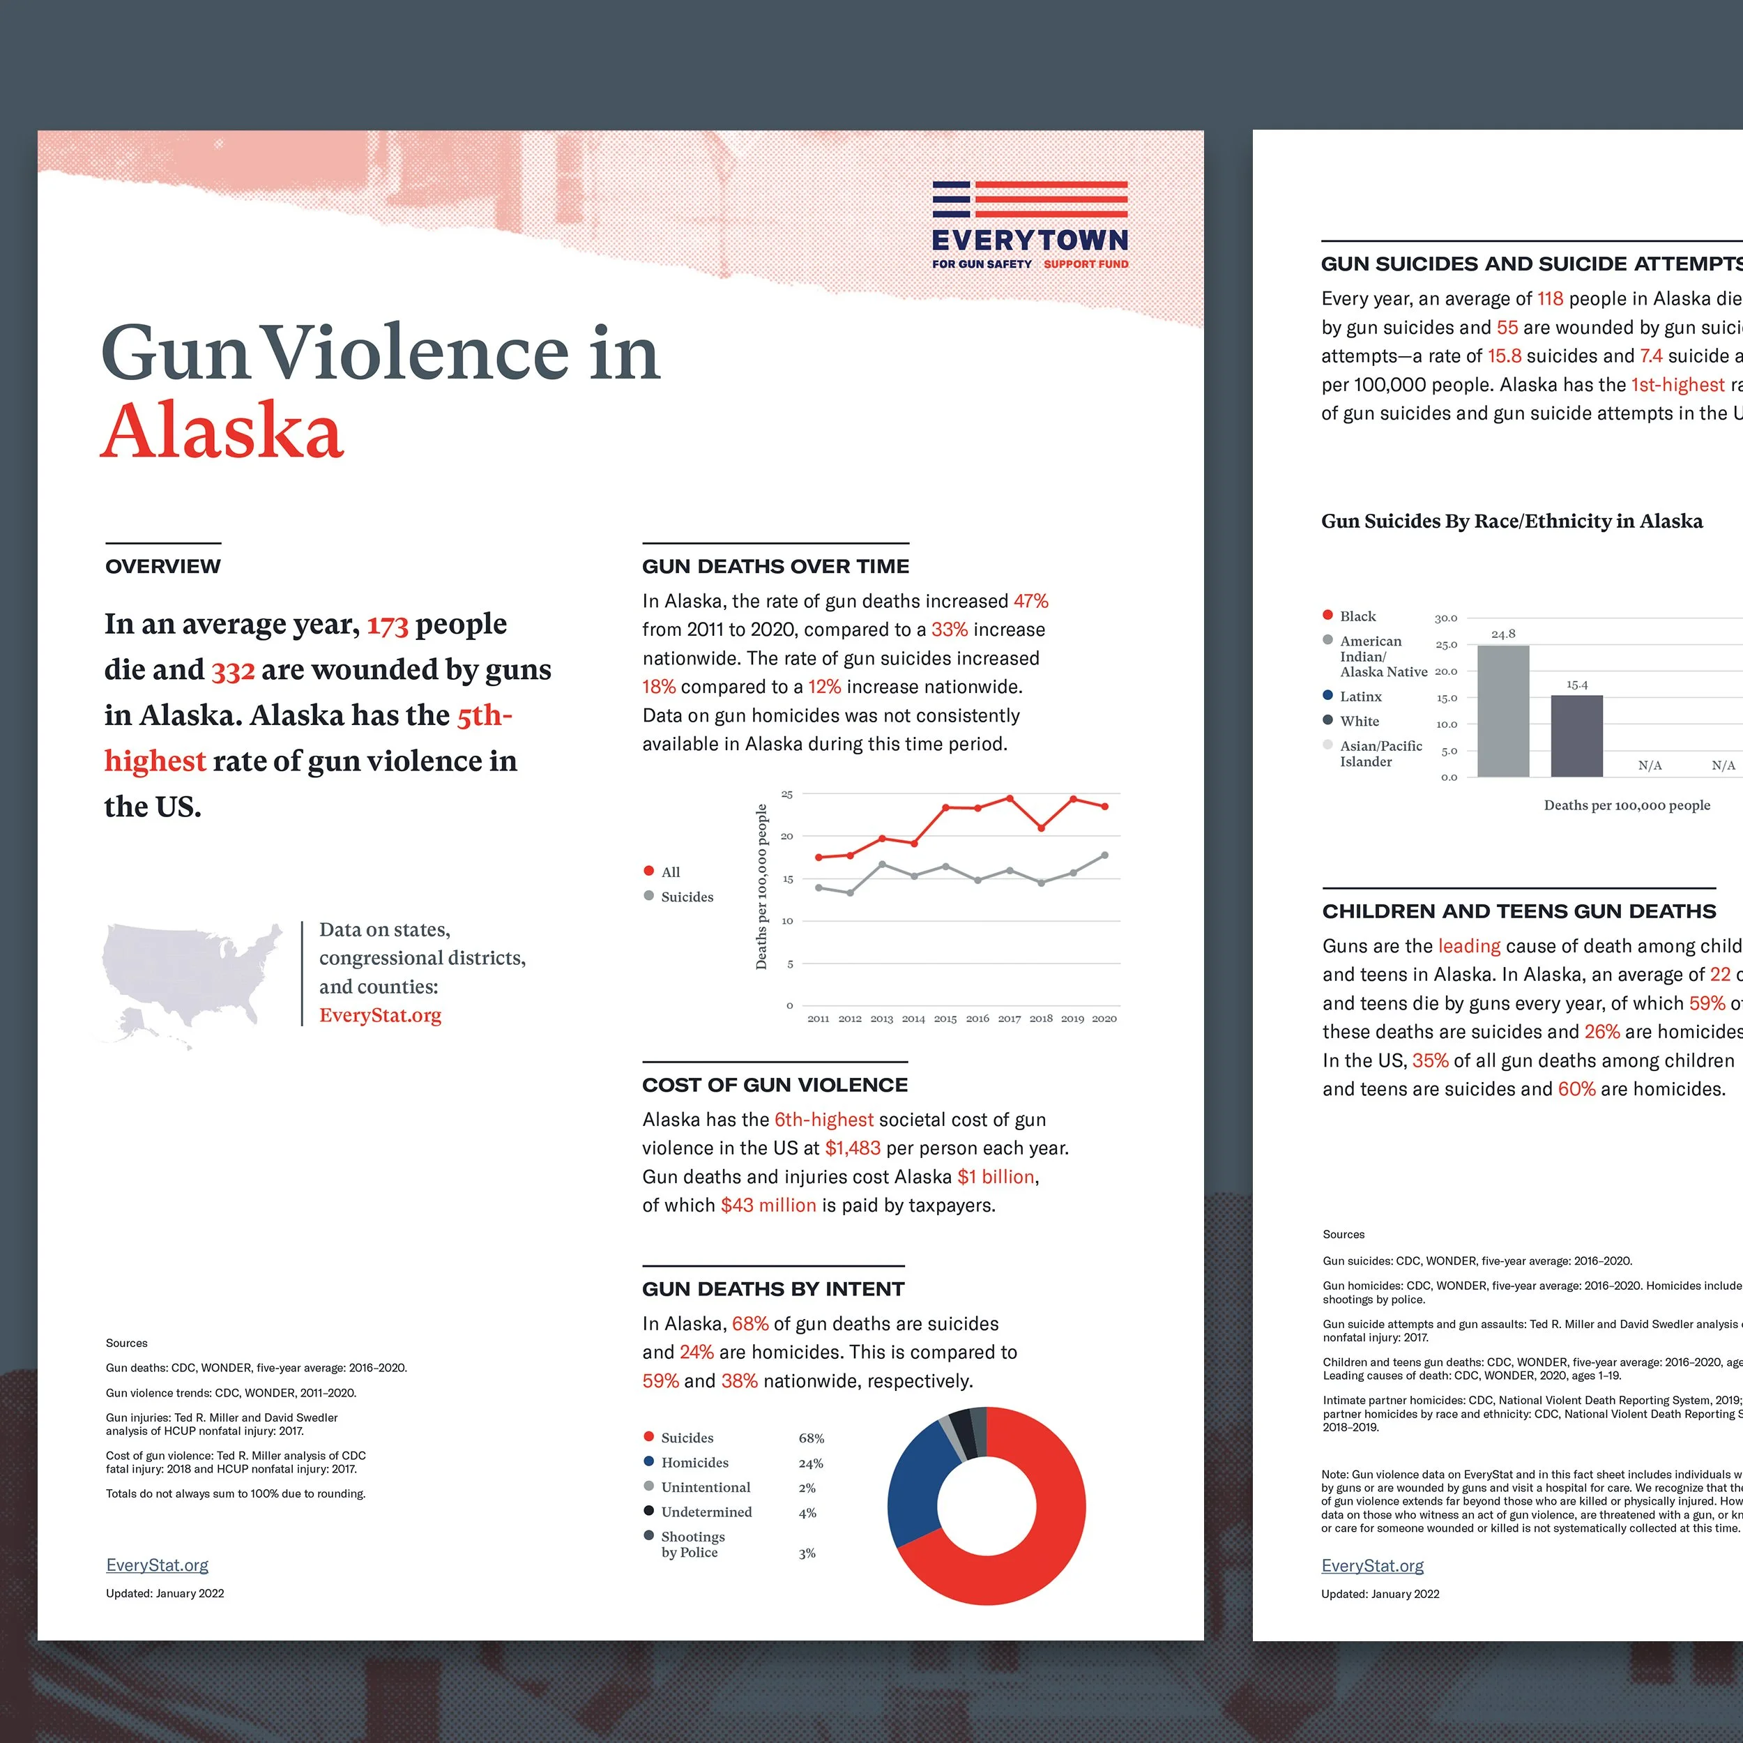Image resolution: width=1743 pixels, height=1743 pixels.
Task: Click the red '12%' value
Action: click(x=825, y=687)
